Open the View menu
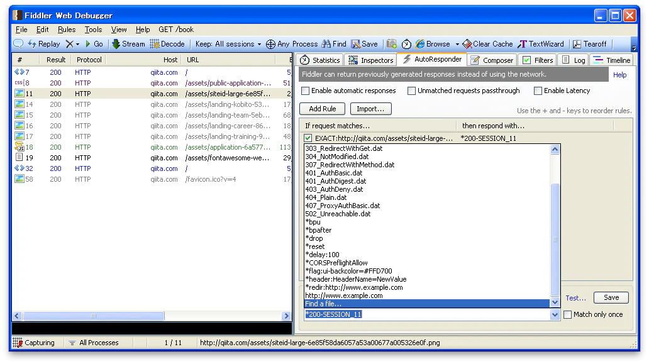Viewport: 649px width, 364px height. (x=119, y=30)
